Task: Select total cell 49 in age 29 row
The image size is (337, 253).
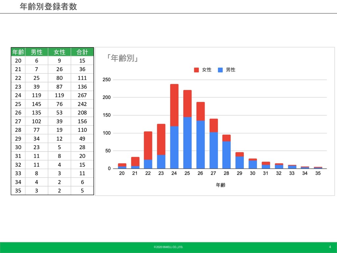Action: coord(82,139)
